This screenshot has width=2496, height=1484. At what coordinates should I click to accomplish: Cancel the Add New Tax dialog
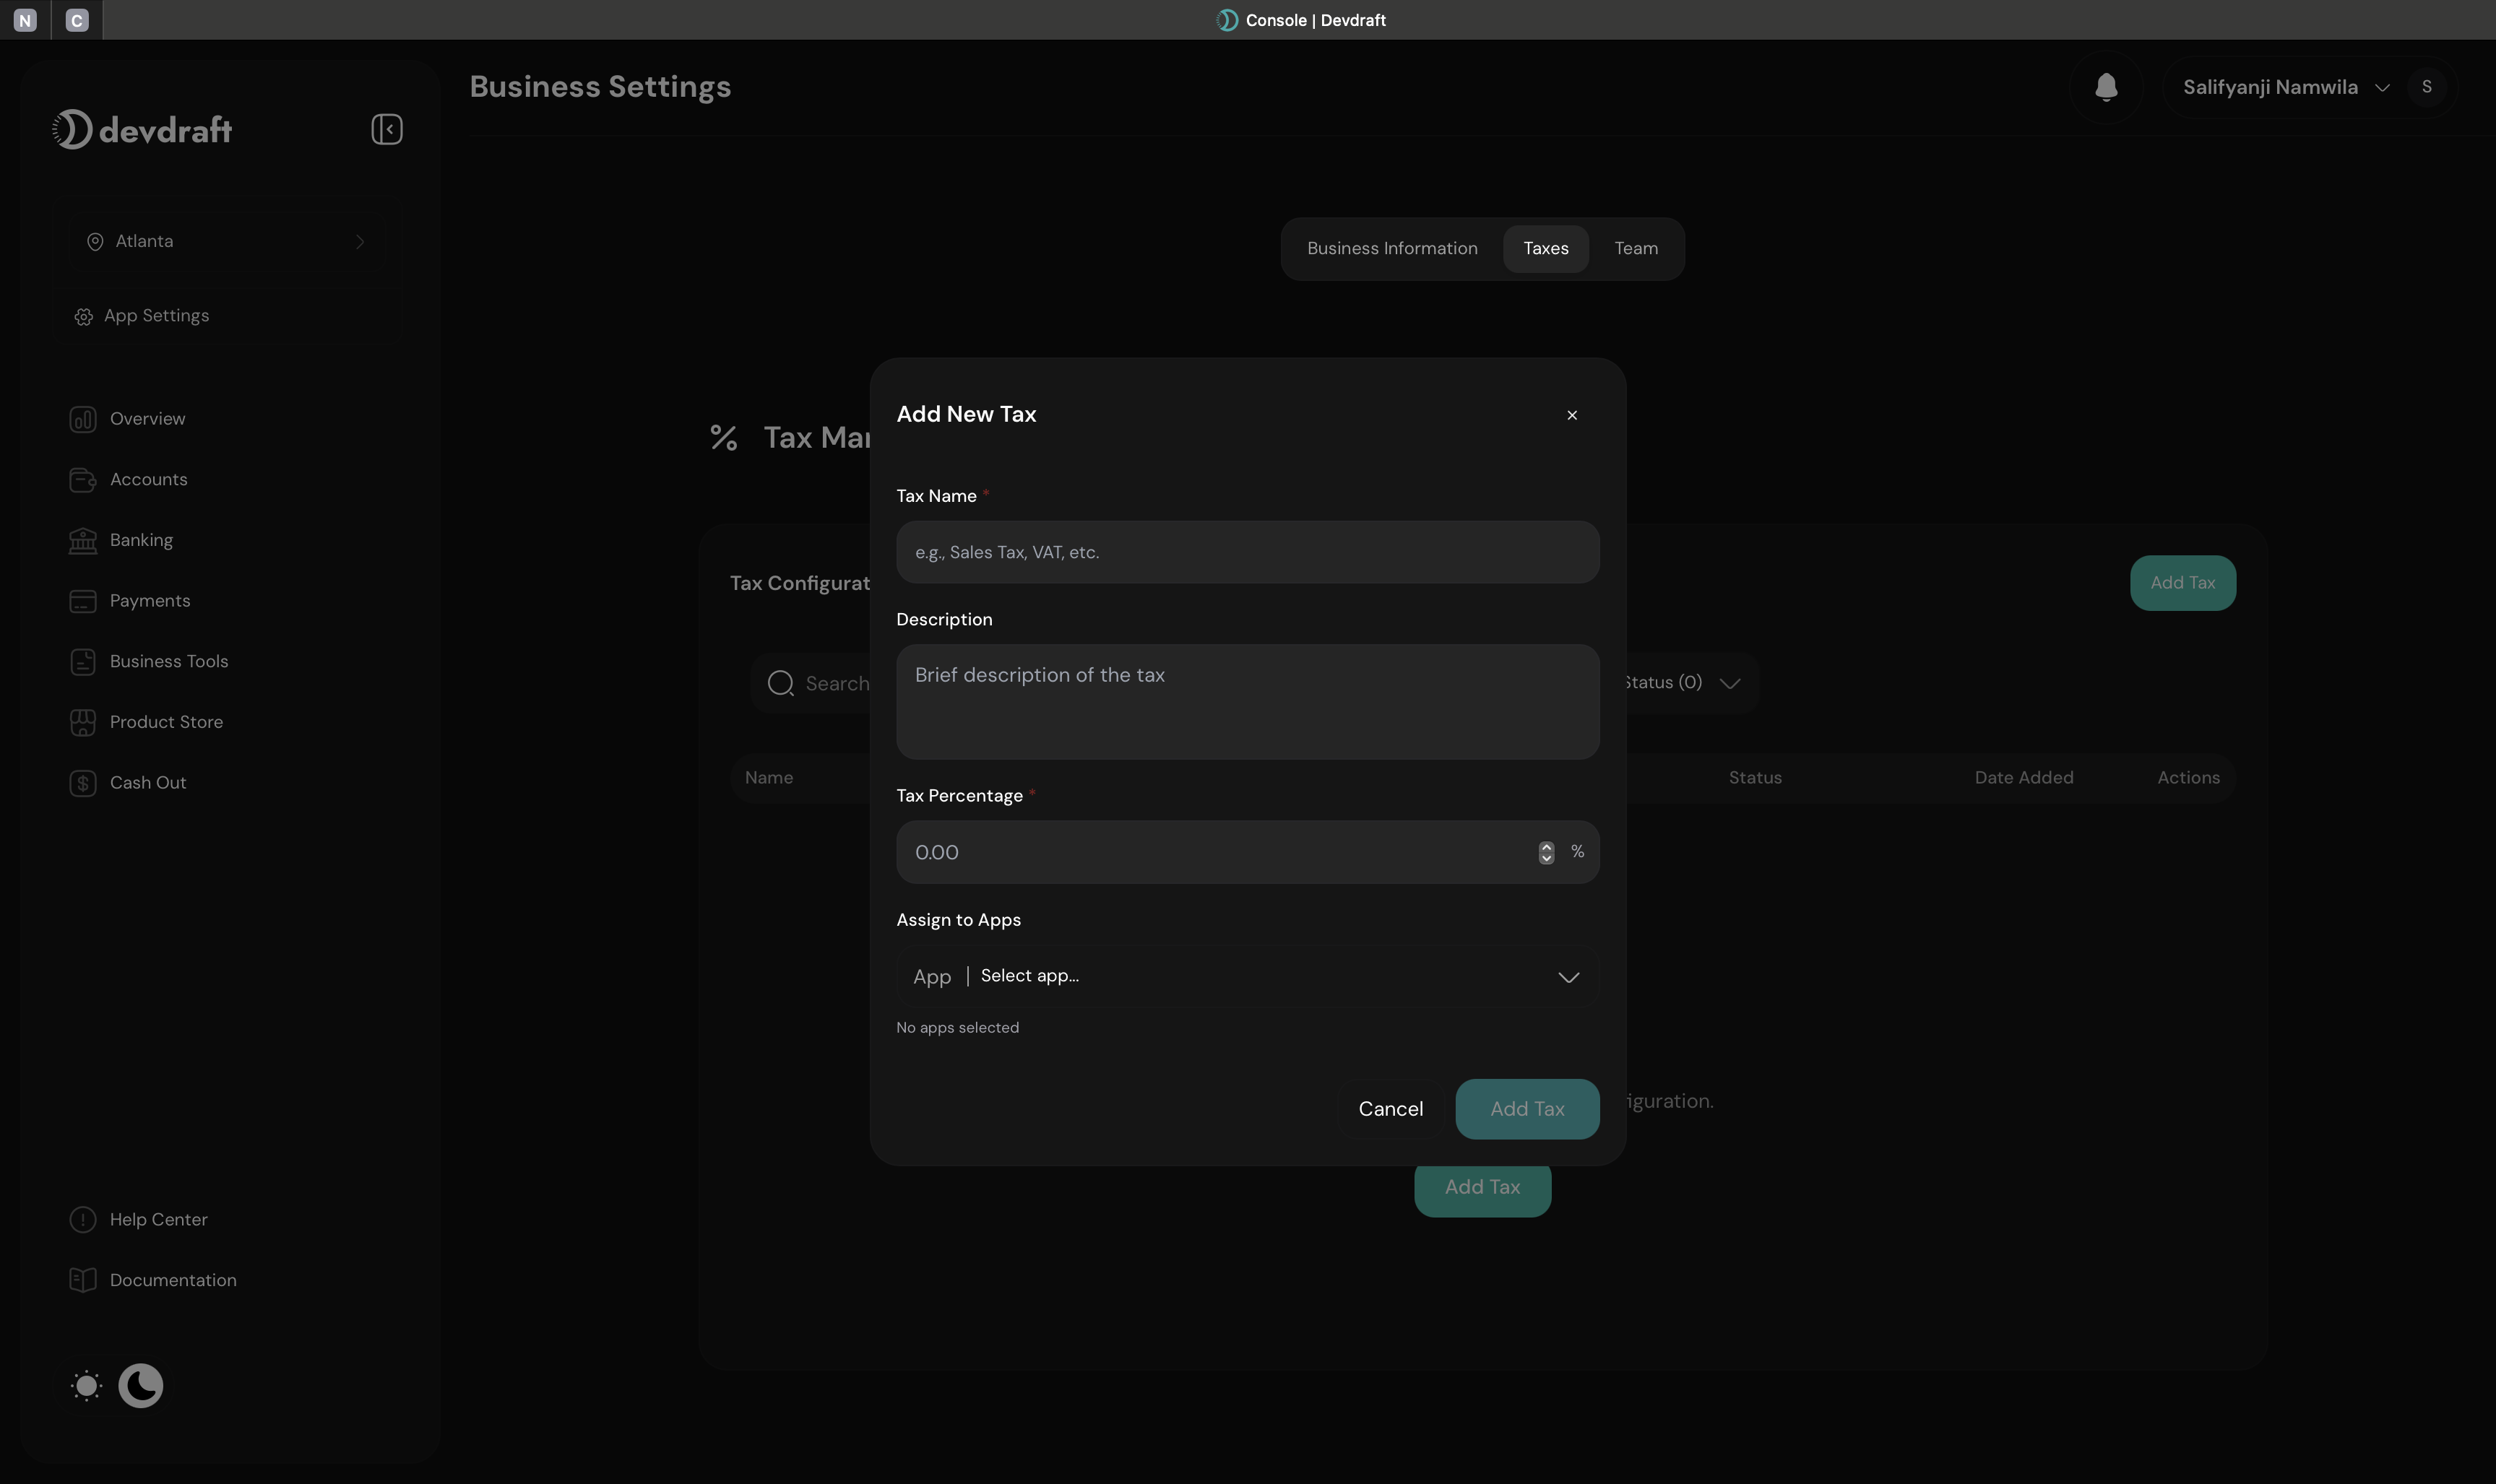pyautogui.click(x=1391, y=1109)
